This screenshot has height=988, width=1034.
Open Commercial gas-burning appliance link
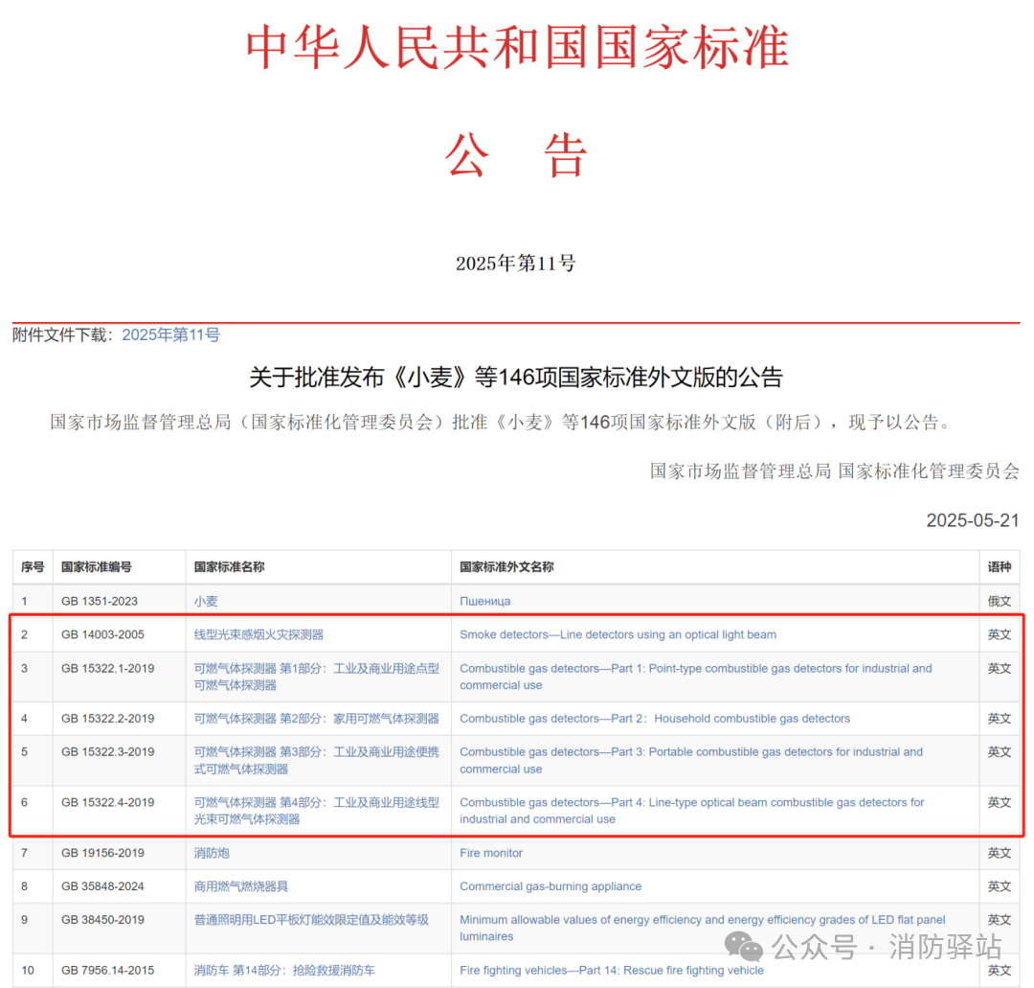click(x=551, y=885)
